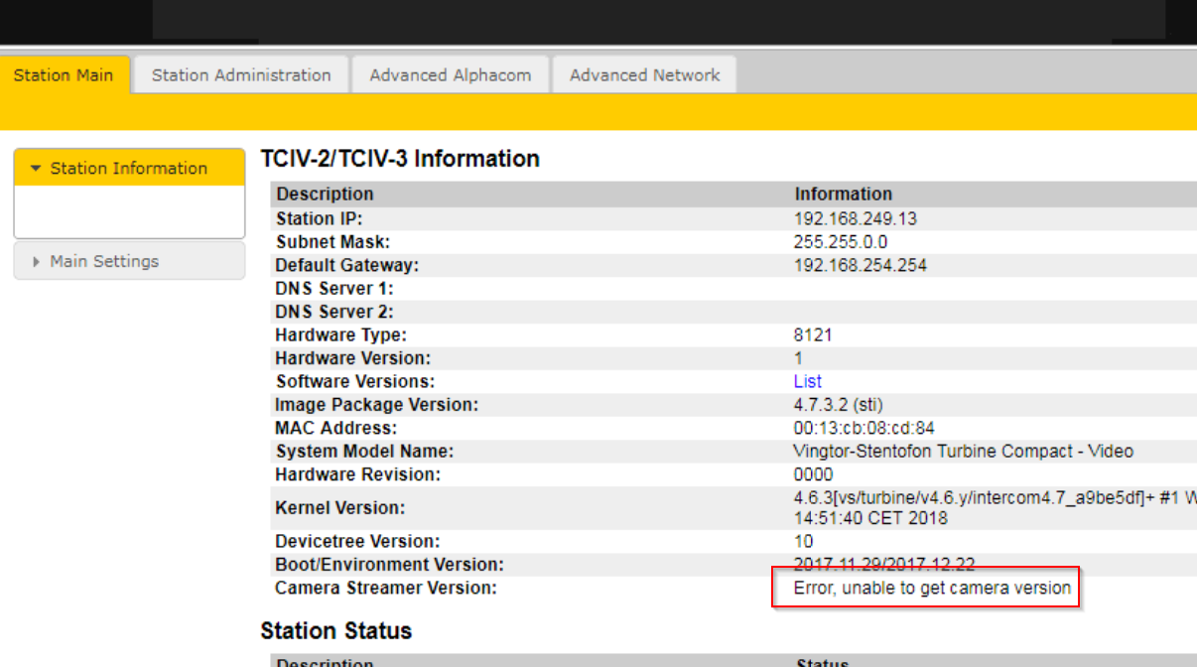This screenshot has height=667, width=1197.
Task: Open the Software Versions List link
Action: coord(807,381)
